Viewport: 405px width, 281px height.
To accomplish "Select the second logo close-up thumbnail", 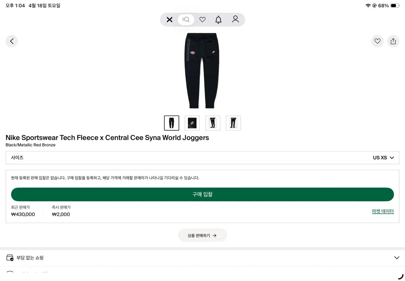I will coord(192,123).
